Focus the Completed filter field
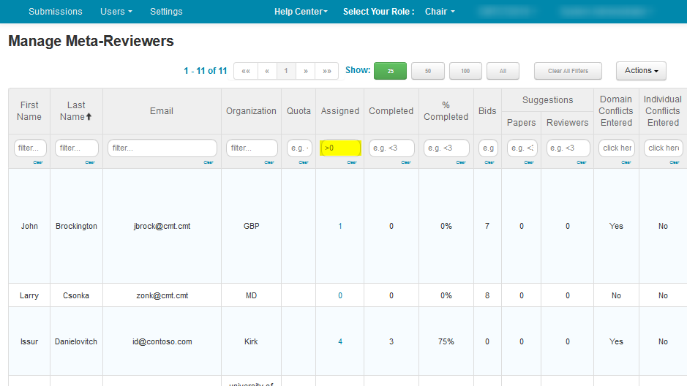 click(391, 148)
